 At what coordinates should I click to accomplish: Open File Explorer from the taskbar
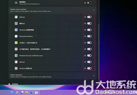pyautogui.click(x=27, y=92)
